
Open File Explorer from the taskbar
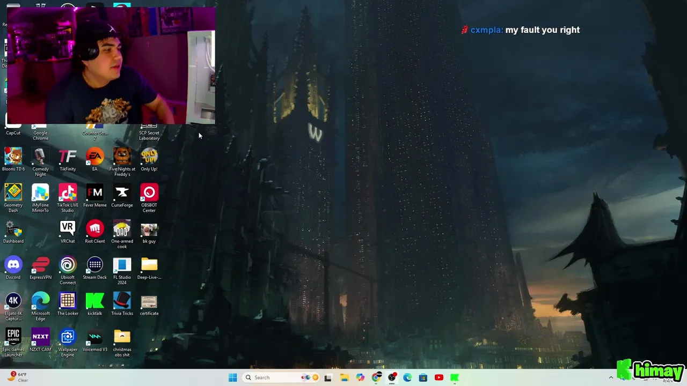click(x=344, y=377)
